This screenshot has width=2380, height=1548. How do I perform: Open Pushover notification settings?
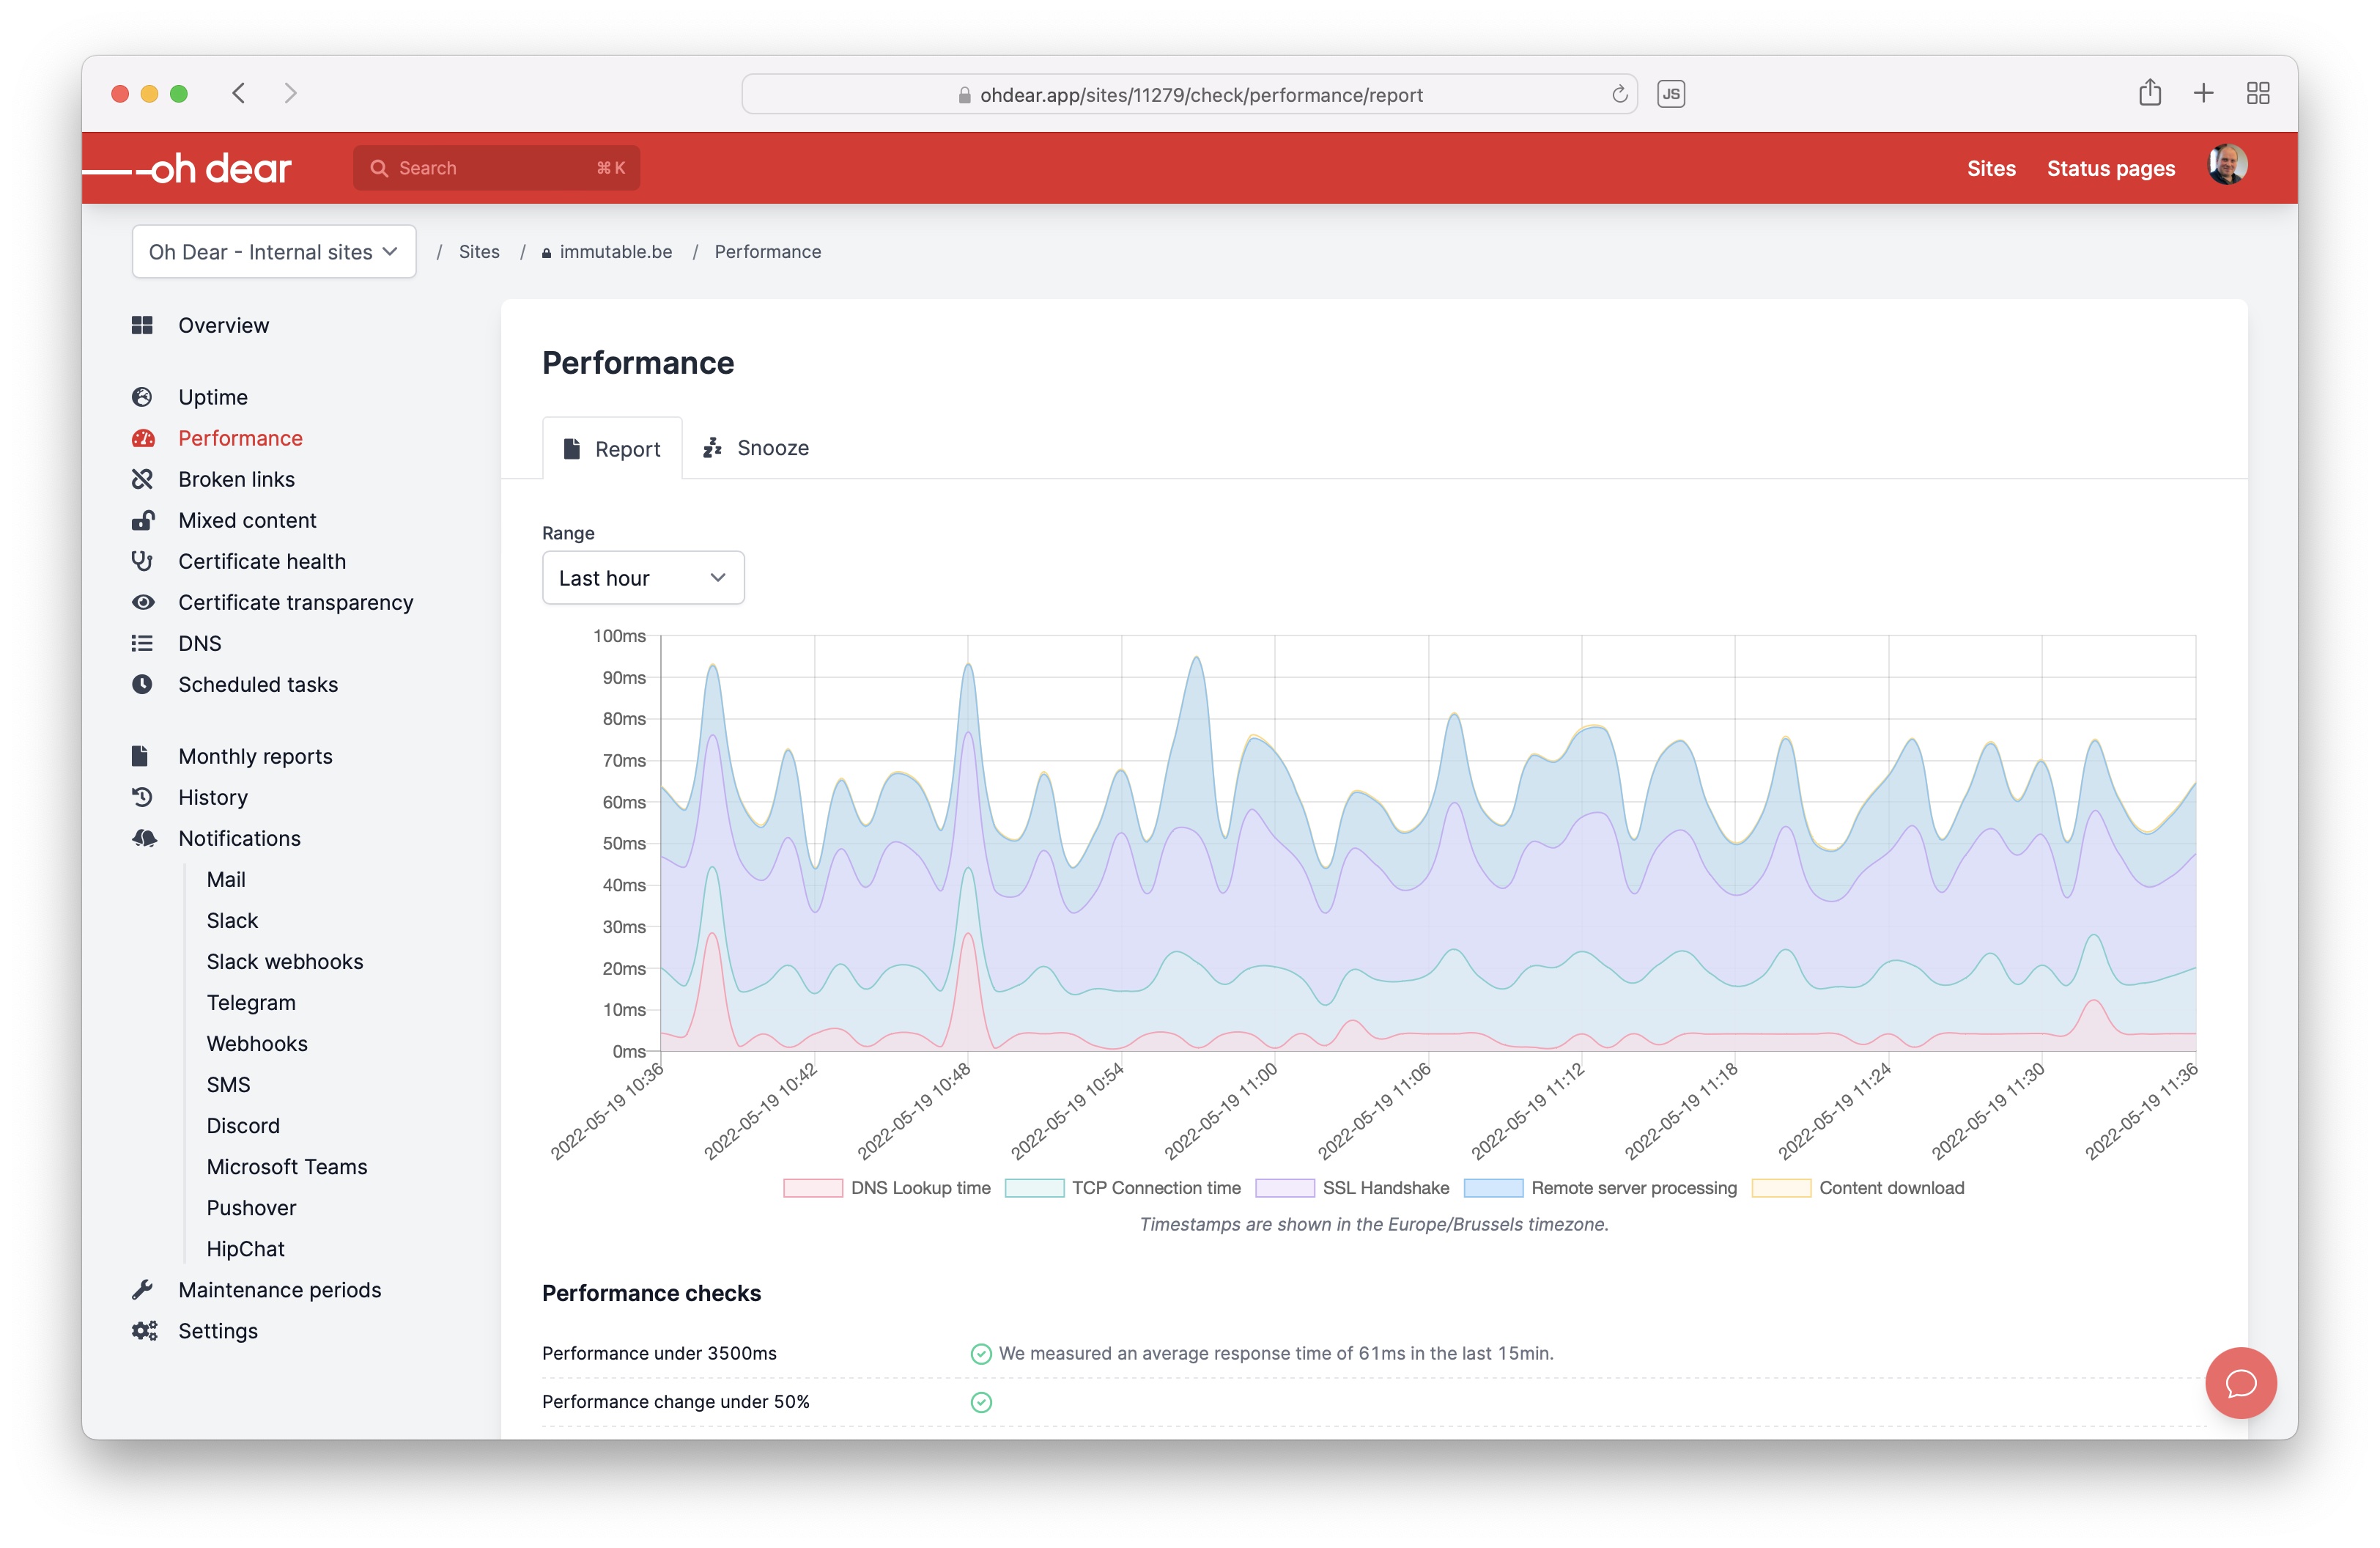click(x=251, y=1207)
